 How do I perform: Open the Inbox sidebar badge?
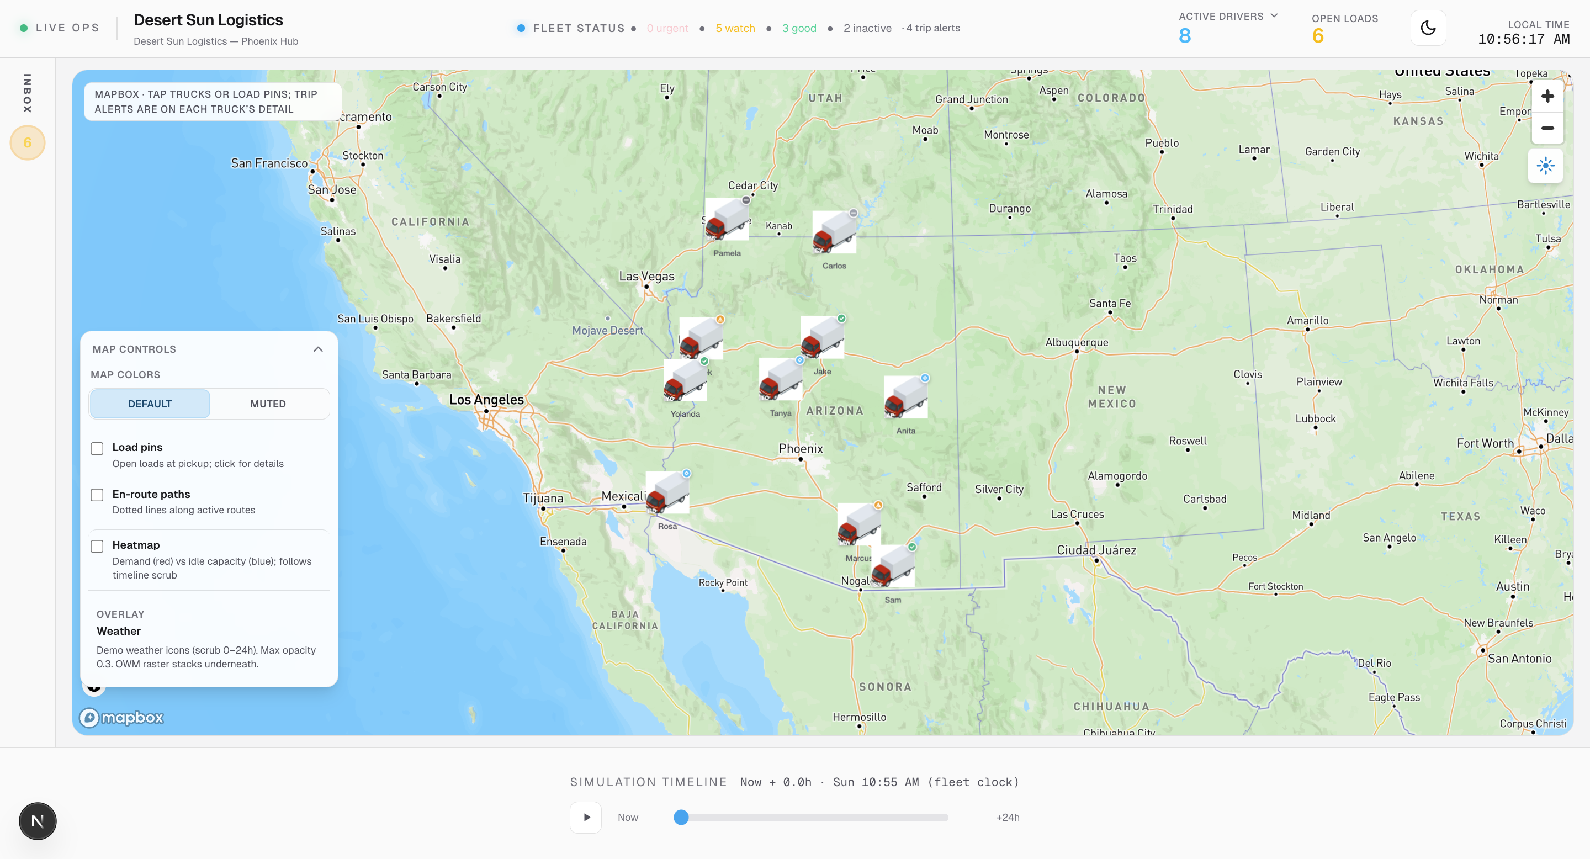pos(27,142)
